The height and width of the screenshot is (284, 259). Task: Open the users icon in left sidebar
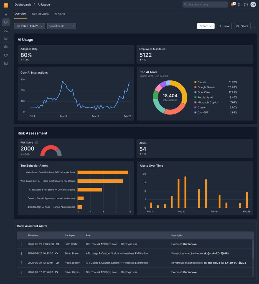point(6,30)
